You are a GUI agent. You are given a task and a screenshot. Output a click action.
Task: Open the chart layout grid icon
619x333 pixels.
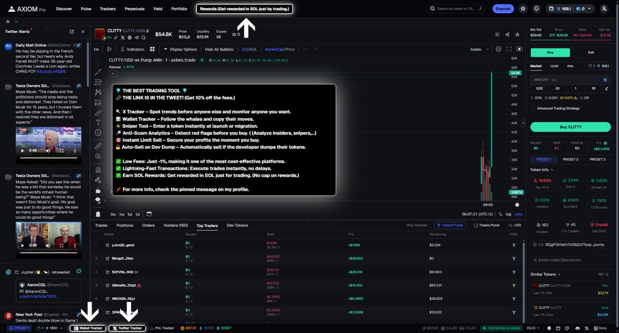152,49
